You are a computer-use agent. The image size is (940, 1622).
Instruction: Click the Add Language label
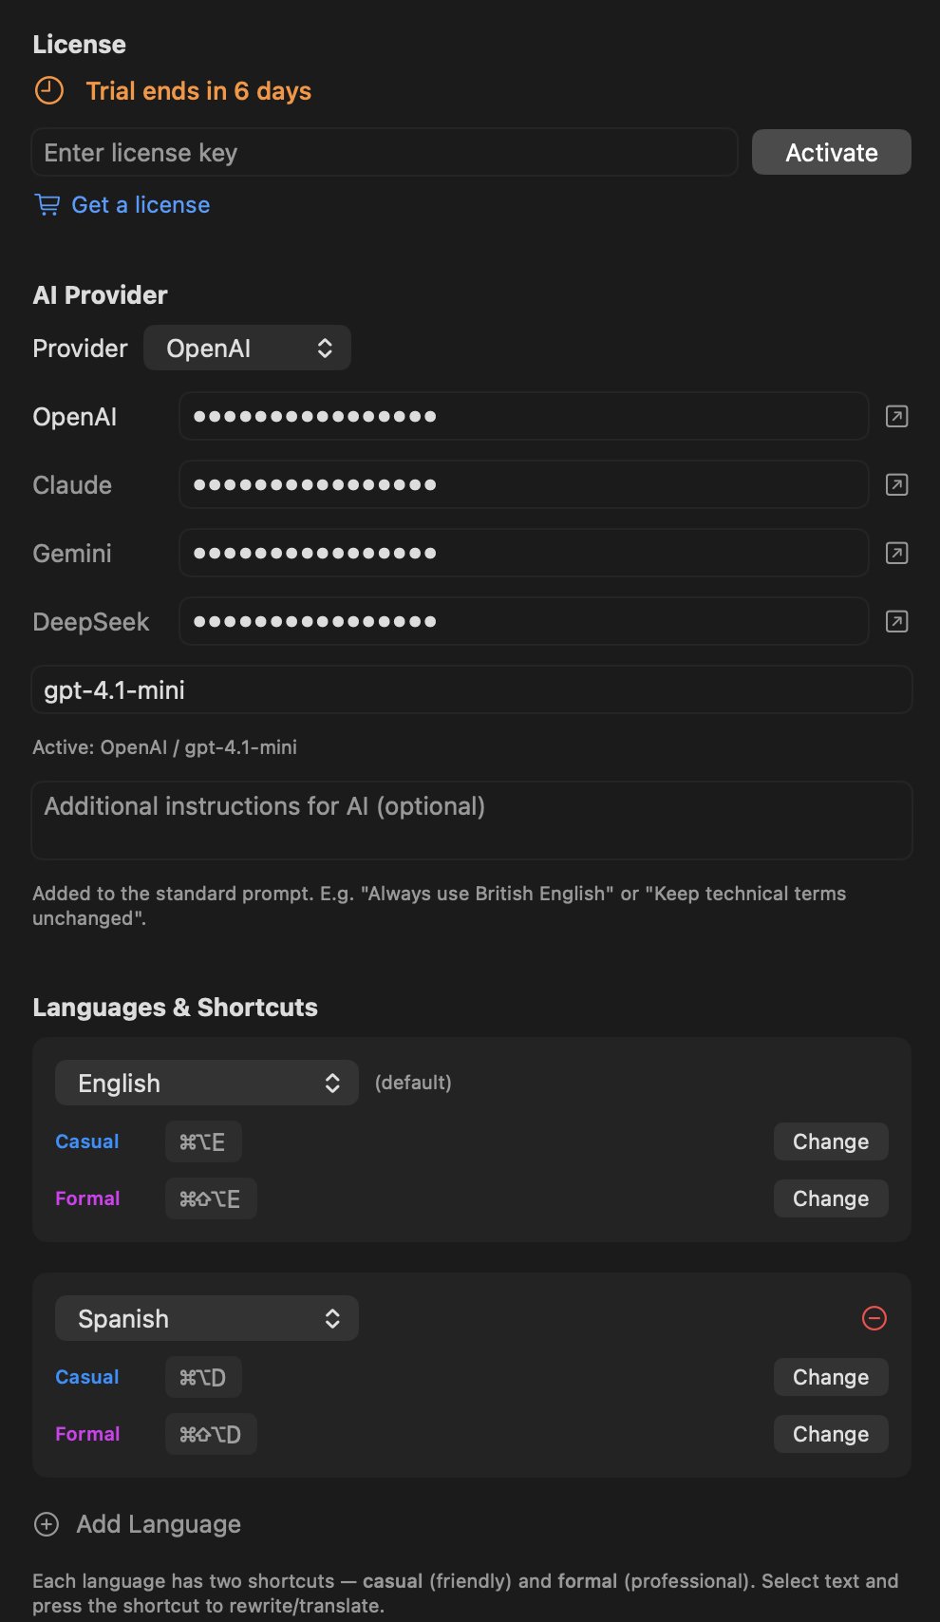coord(159,1524)
